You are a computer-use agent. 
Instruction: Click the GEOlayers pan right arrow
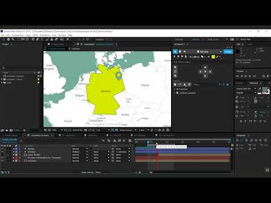coord(210,72)
